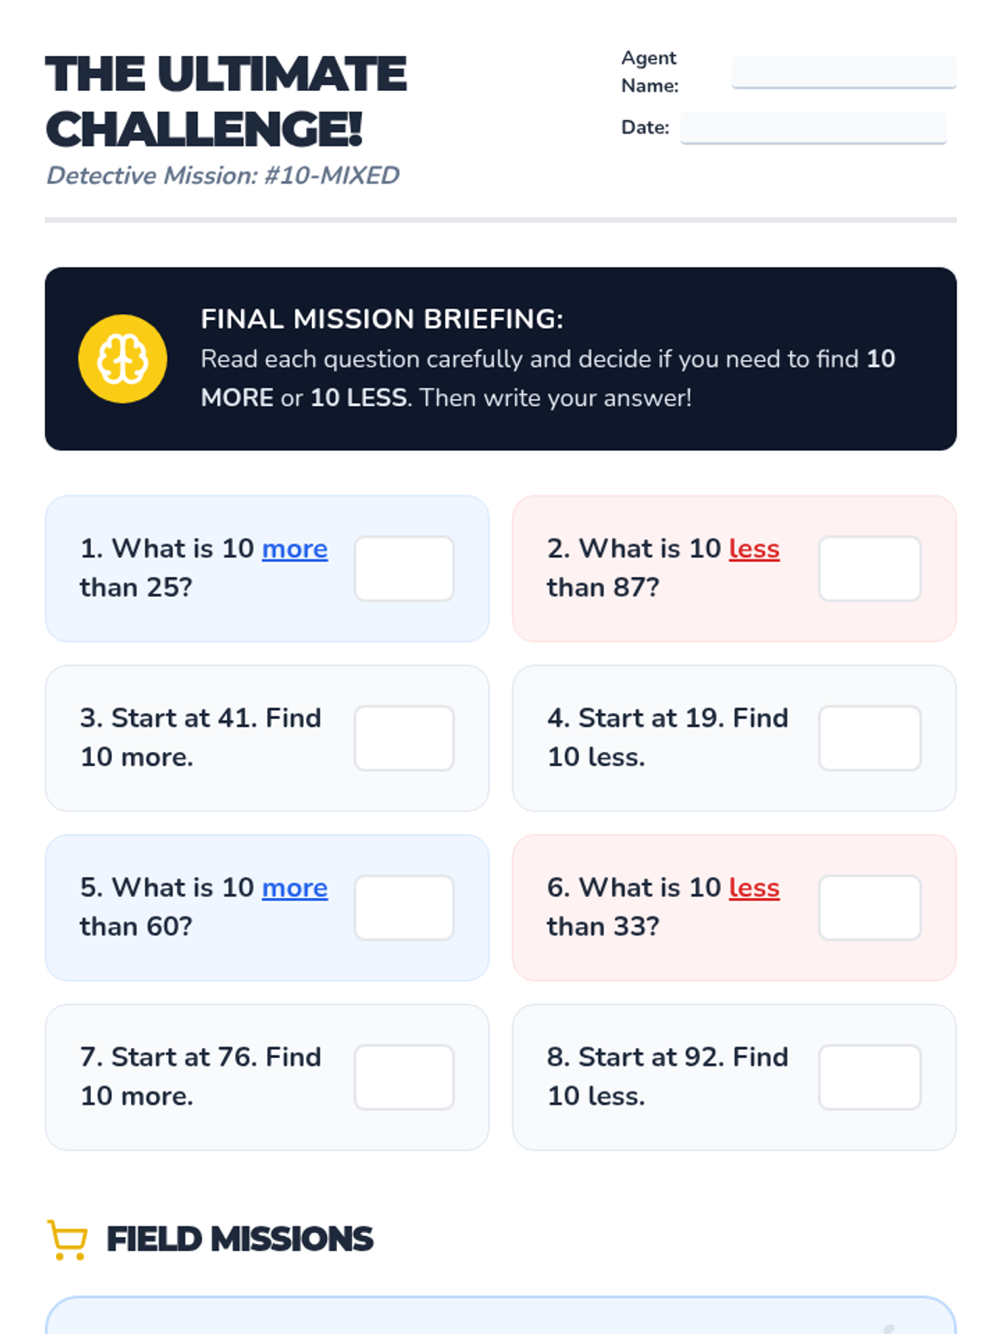This screenshot has width=1001, height=1334.
Task: Click answer box for question 4
Action: pos(869,738)
